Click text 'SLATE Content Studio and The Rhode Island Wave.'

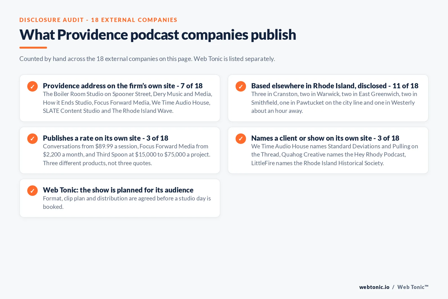pos(108,111)
